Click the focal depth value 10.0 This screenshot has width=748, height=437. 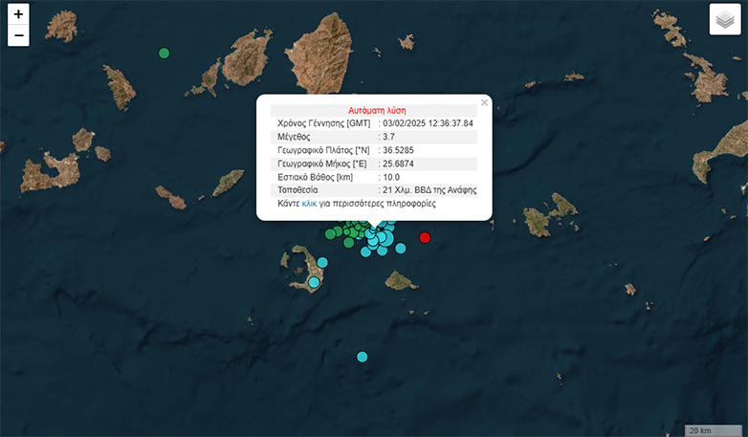coord(392,177)
